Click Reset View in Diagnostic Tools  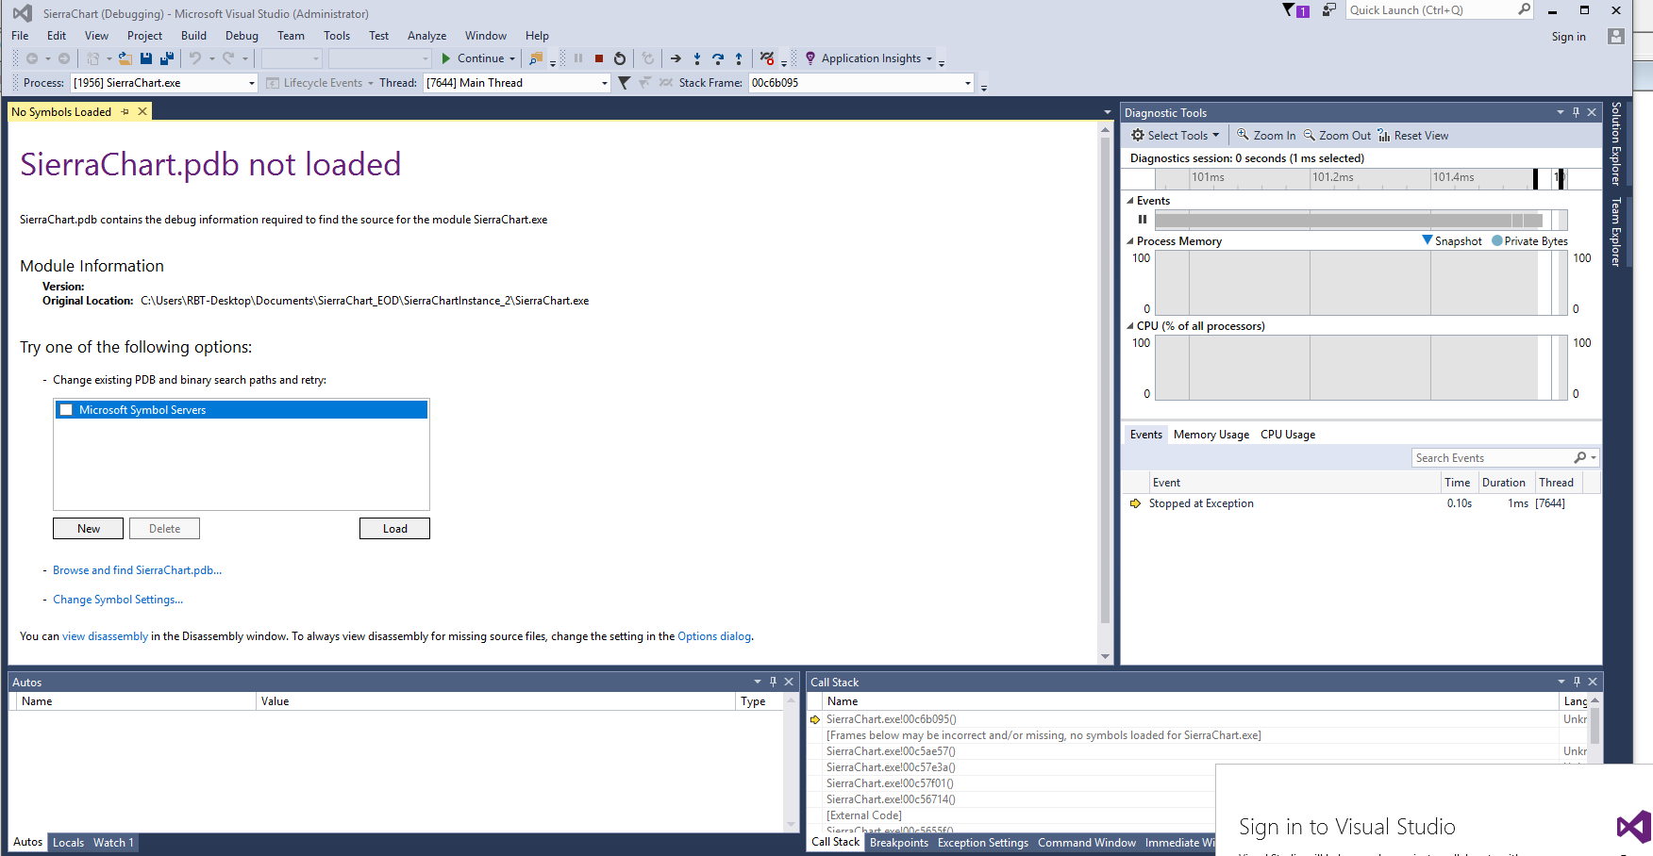click(1413, 136)
